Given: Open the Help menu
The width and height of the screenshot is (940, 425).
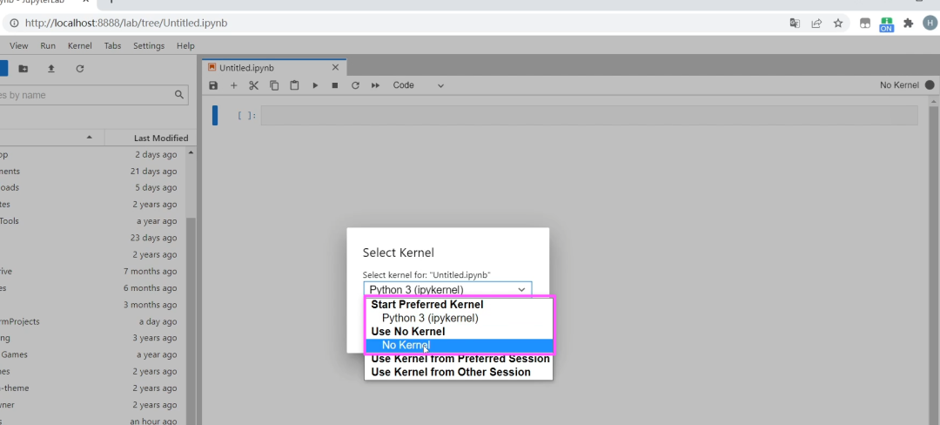Looking at the screenshot, I should 185,45.
